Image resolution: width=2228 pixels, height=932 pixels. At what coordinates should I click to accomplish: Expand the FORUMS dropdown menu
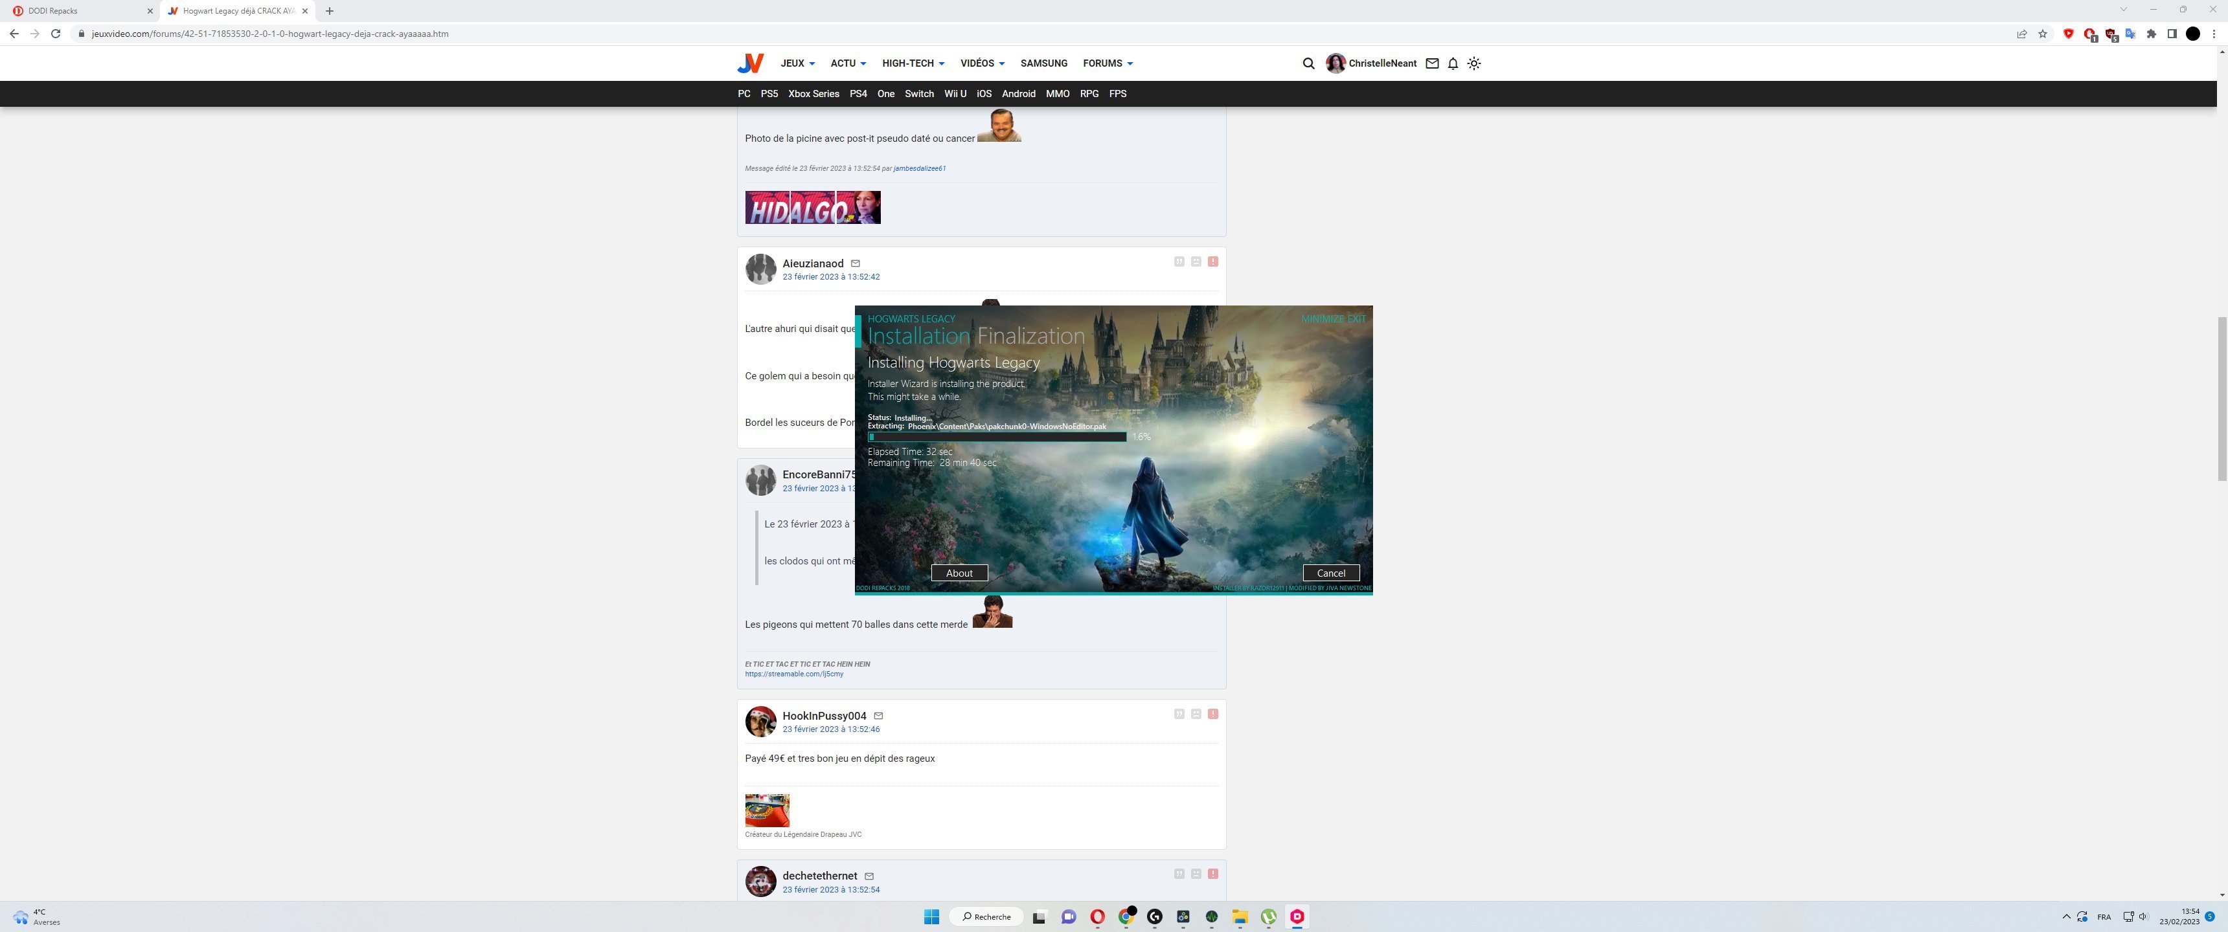(1107, 63)
